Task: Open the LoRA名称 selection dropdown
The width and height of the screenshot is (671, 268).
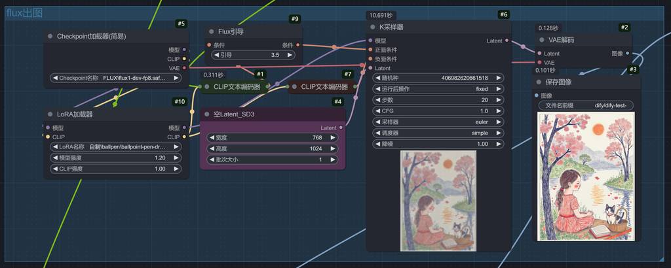Action: (x=117, y=147)
